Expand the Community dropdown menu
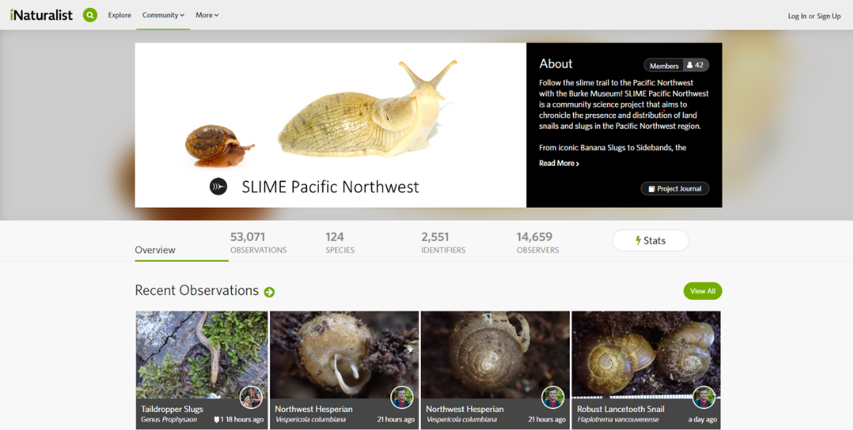Screen dimensions: 853x430 coord(163,15)
